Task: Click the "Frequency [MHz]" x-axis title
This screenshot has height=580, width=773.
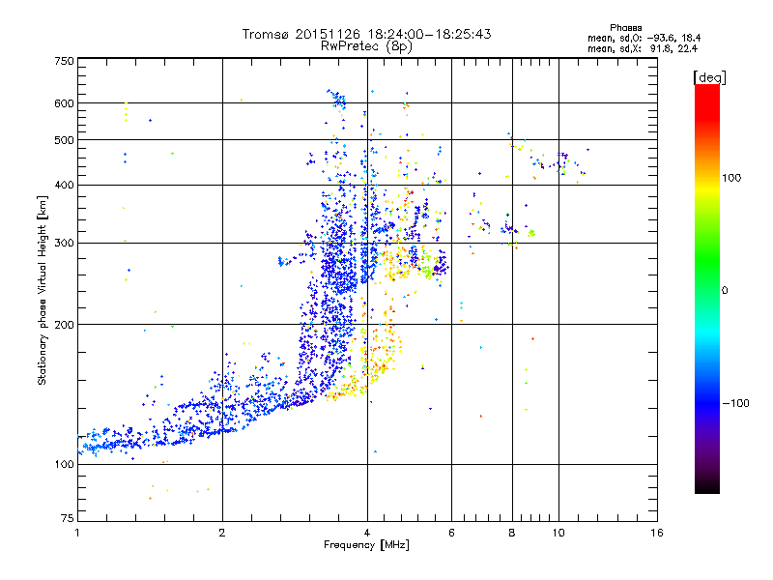Action: click(x=366, y=545)
